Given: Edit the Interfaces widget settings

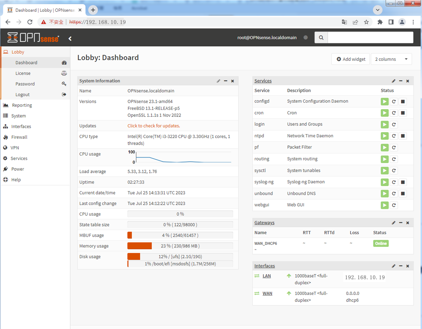Looking at the screenshot, I should tap(393, 266).
